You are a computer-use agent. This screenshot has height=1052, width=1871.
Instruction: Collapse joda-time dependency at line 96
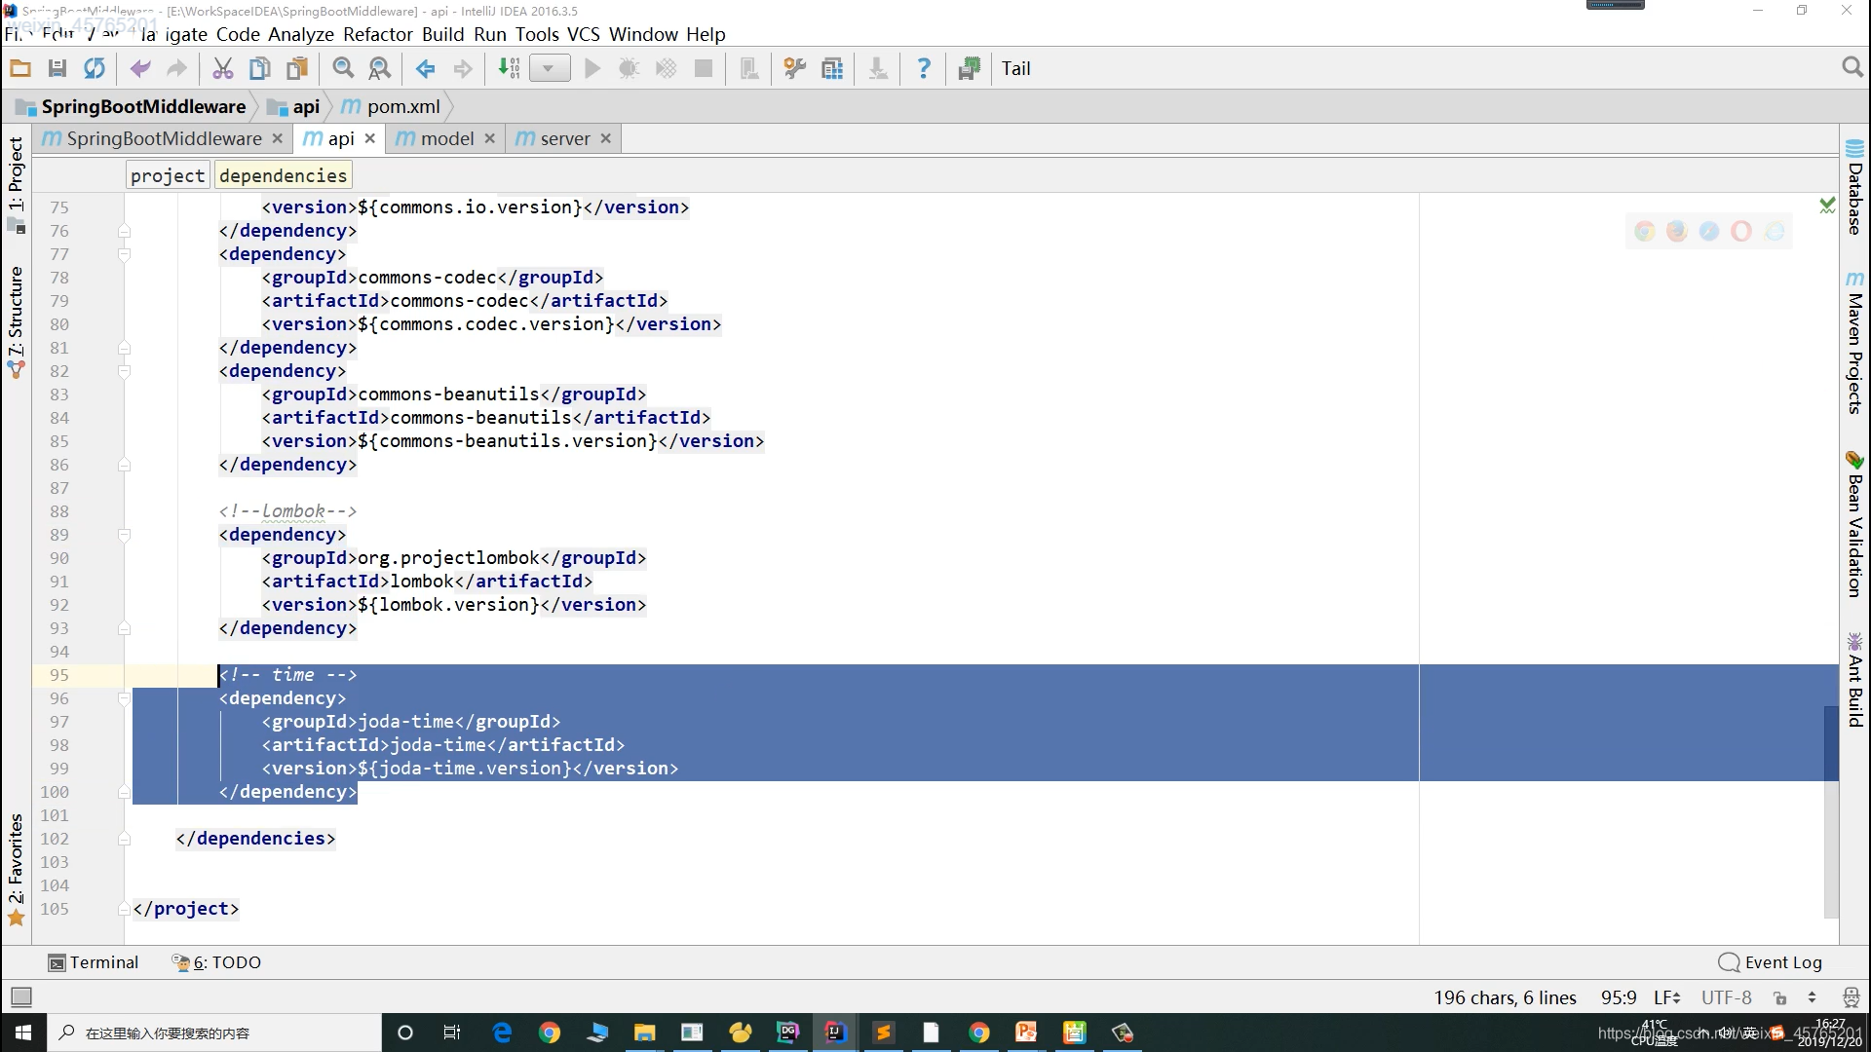point(124,698)
